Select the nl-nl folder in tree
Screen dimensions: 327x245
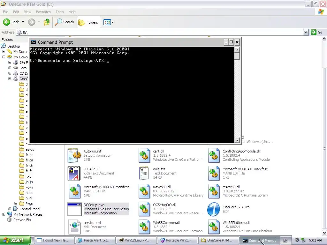[29, 198]
